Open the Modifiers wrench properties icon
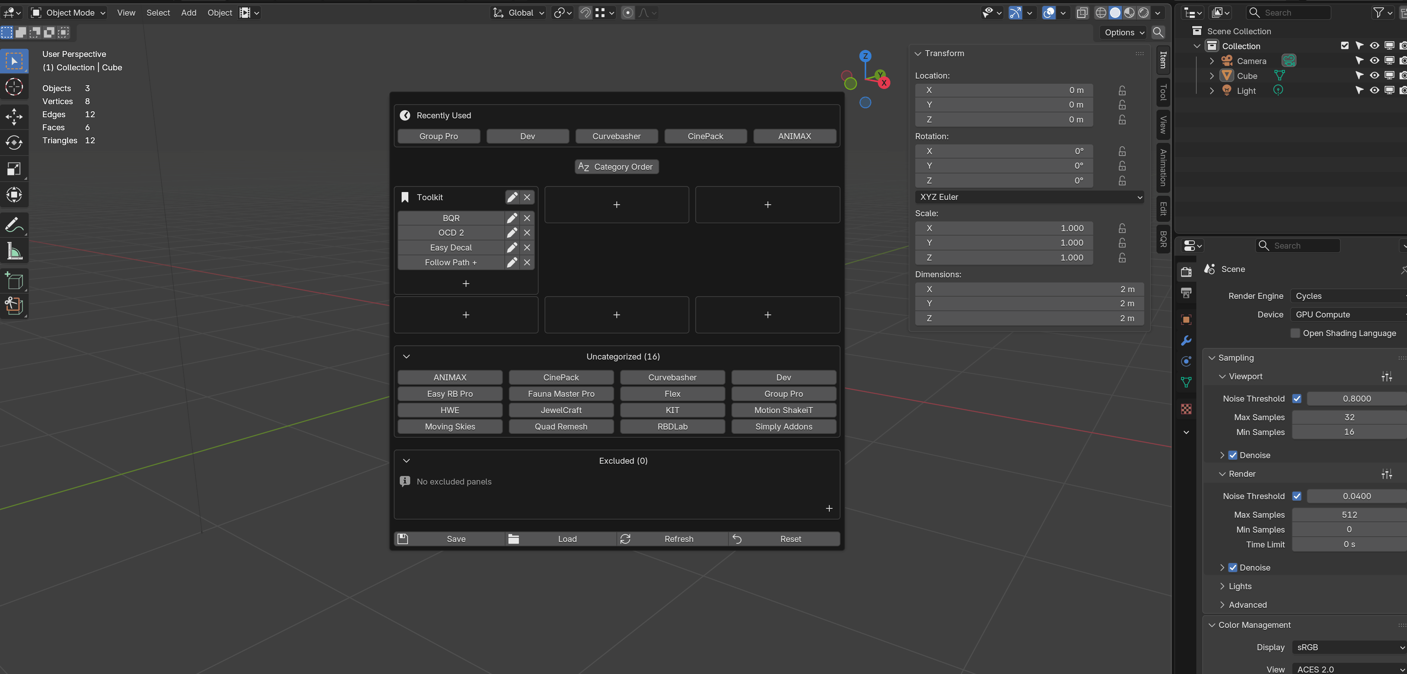This screenshot has width=1407, height=674. (x=1186, y=341)
